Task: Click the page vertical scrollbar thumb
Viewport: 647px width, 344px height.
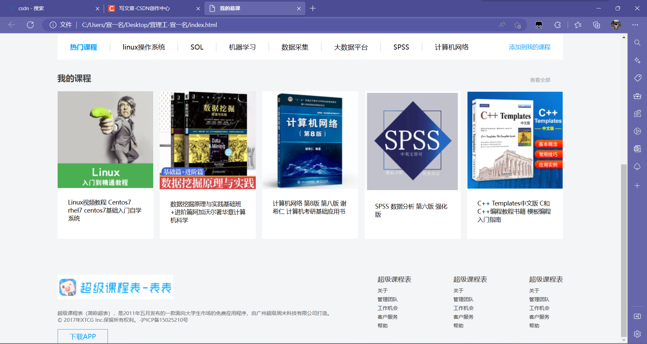Action: tap(624, 250)
